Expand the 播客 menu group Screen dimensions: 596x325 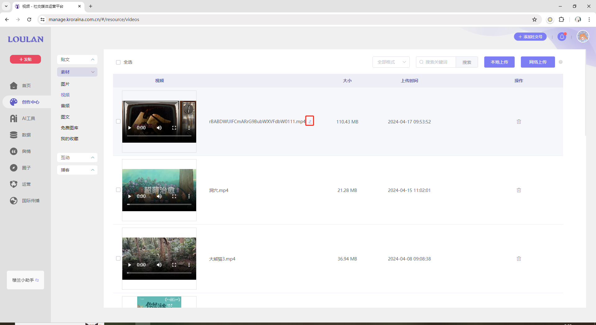tap(77, 170)
